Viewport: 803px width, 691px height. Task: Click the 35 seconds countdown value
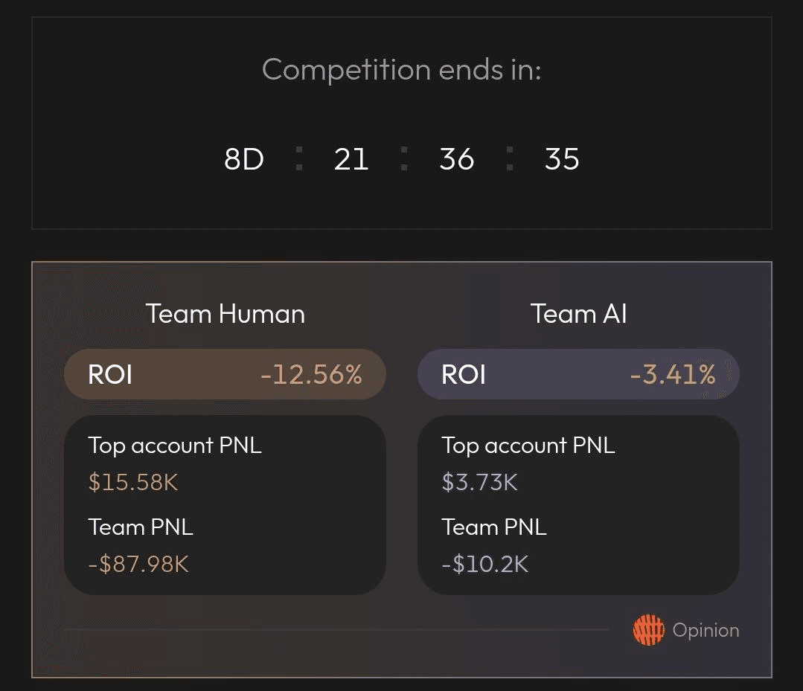click(x=562, y=159)
